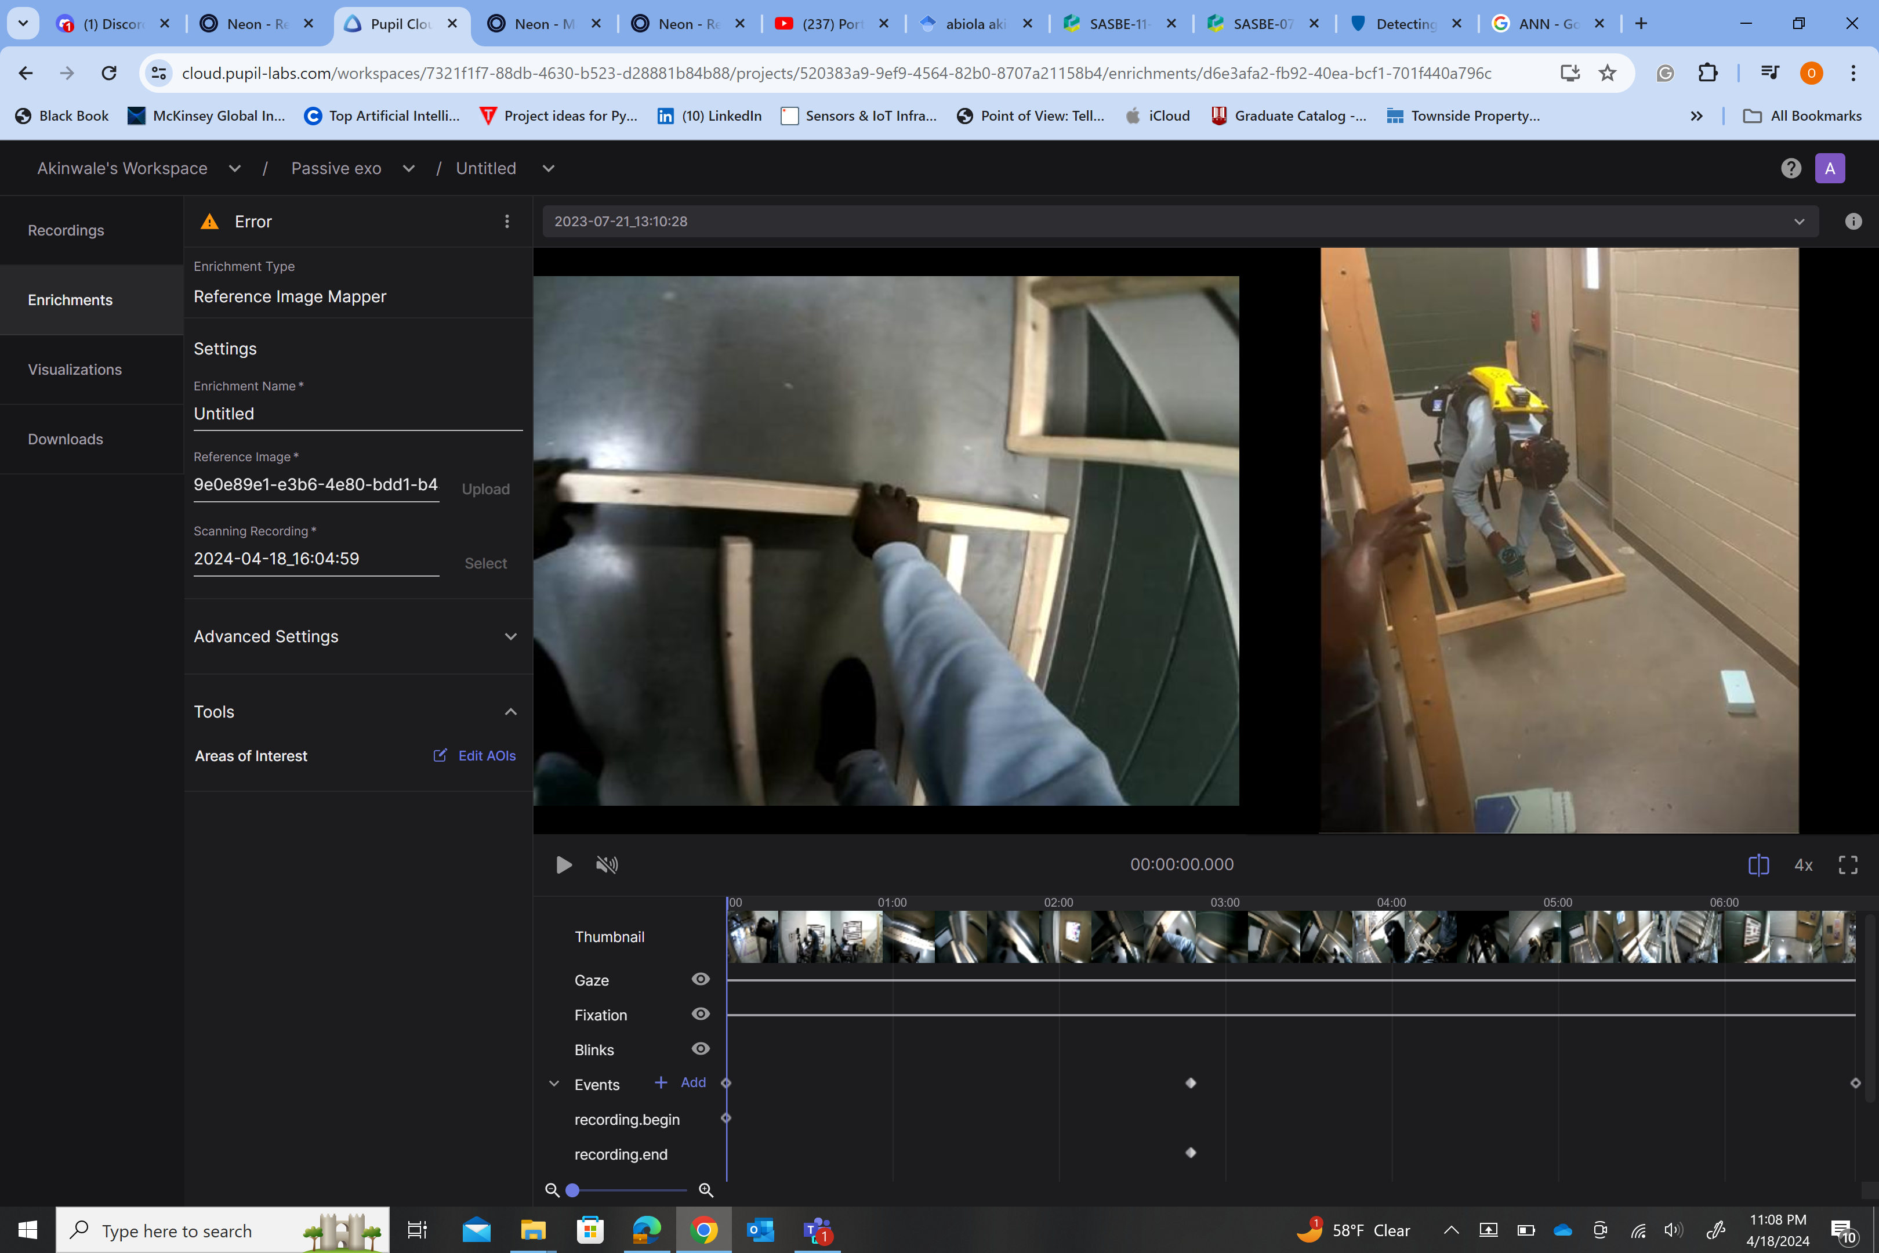This screenshot has width=1879, height=1253.
Task: Reload the page
Action: (x=108, y=74)
